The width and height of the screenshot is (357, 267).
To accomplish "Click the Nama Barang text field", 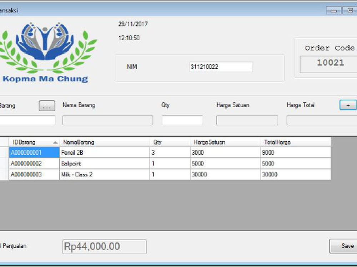I will (x=107, y=120).
